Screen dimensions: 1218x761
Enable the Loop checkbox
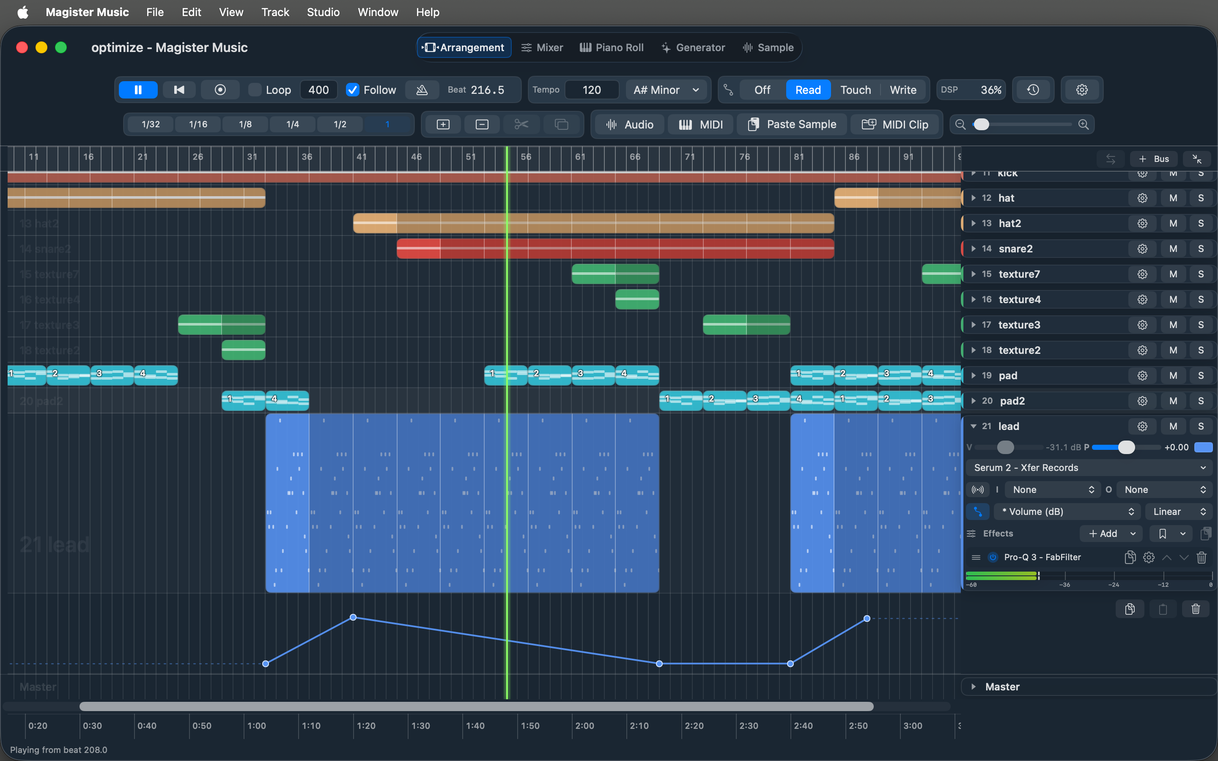click(x=255, y=90)
